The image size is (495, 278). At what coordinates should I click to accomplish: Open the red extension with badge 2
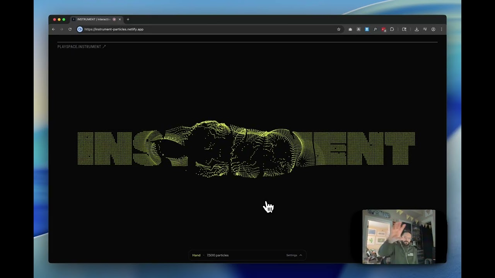(384, 29)
